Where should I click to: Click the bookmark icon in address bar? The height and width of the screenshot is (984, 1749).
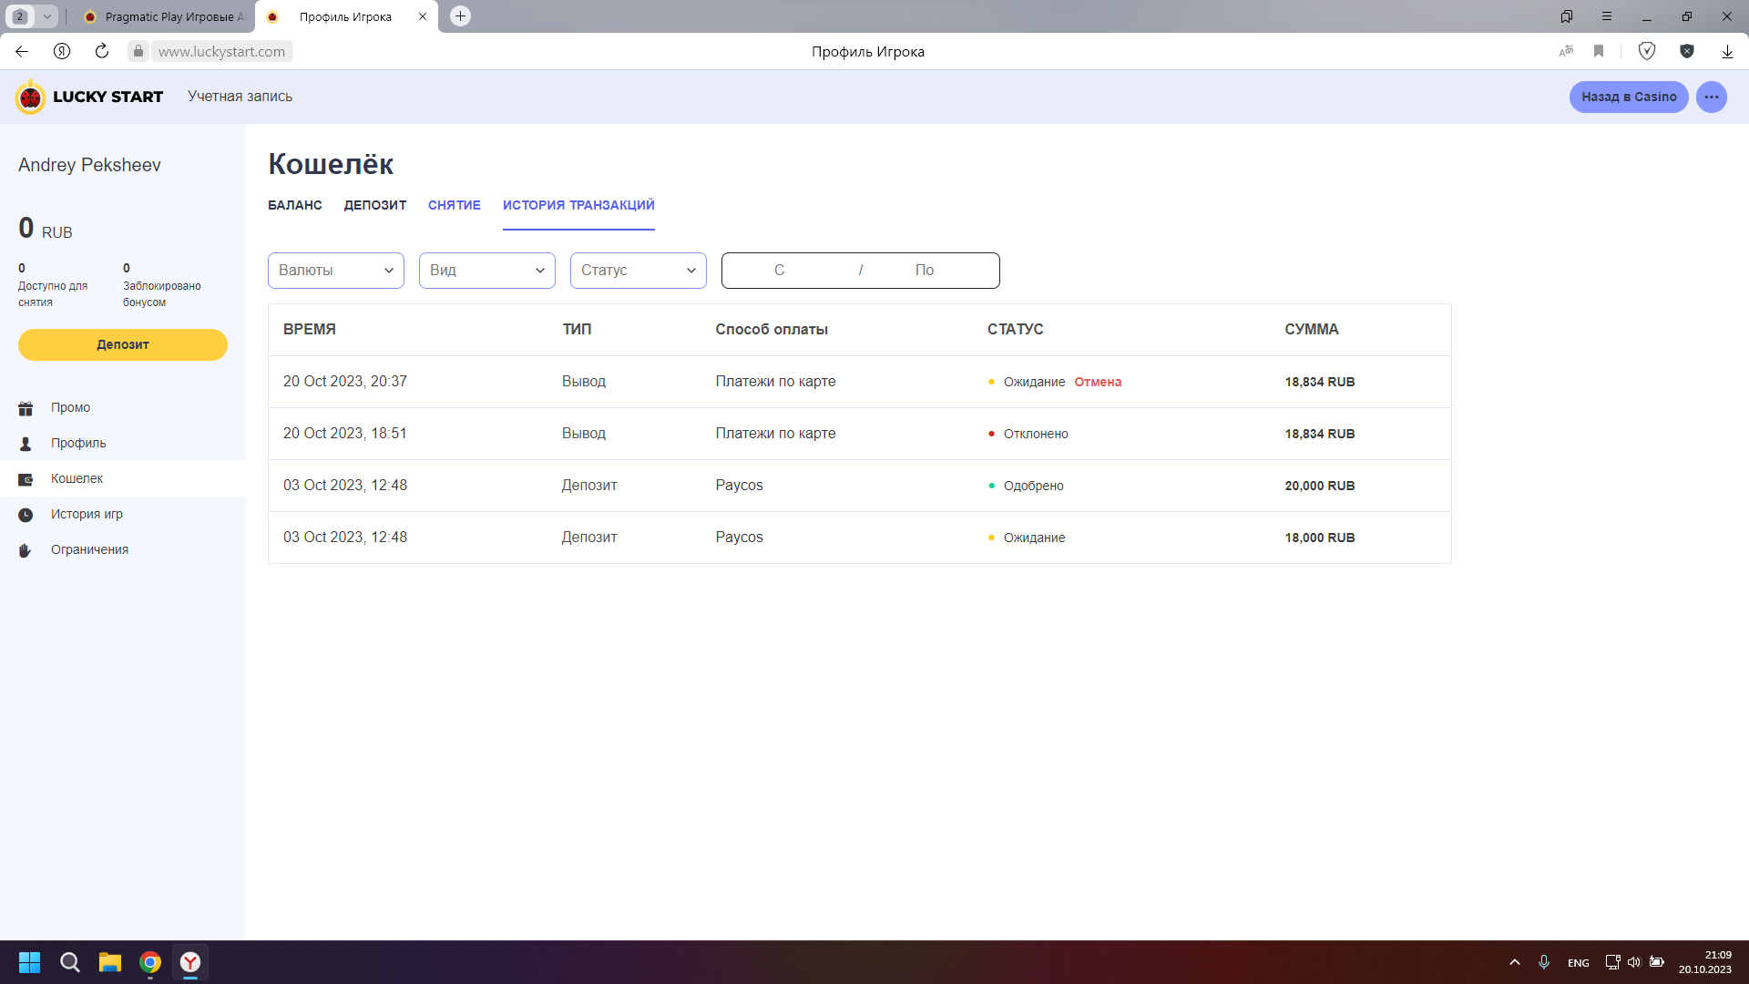point(1599,51)
